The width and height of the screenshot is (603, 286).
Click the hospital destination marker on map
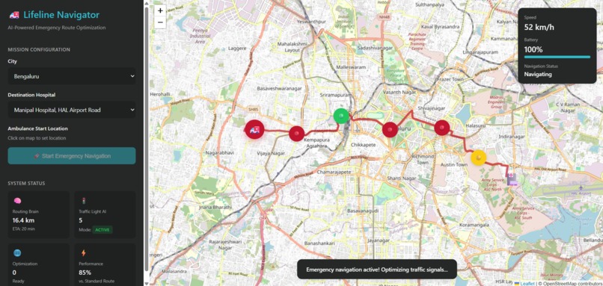pyautogui.click(x=512, y=179)
